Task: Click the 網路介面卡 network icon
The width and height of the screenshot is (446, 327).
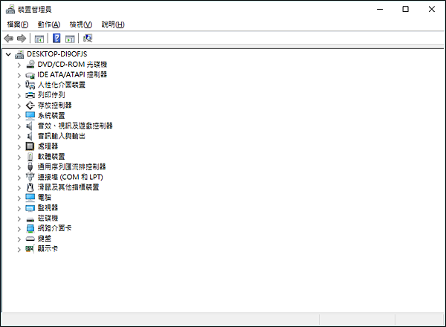Action: pyautogui.click(x=30, y=228)
